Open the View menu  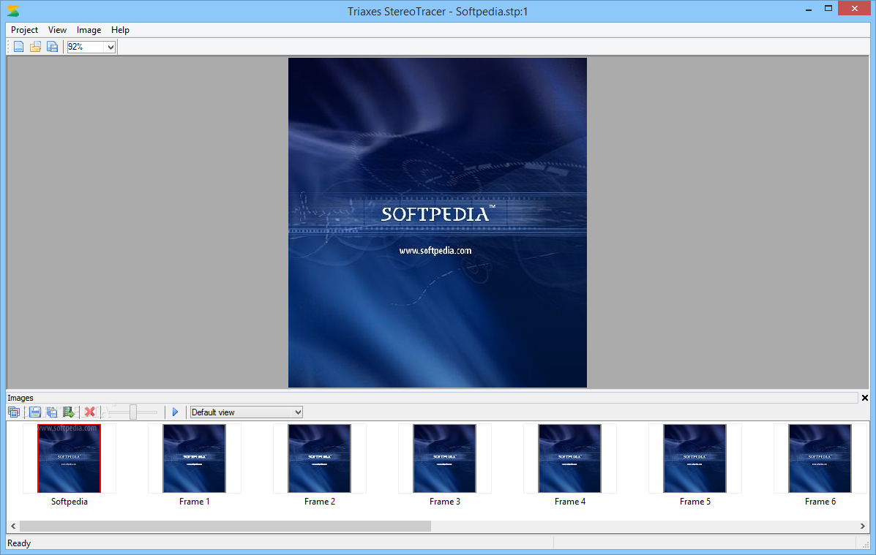57,30
